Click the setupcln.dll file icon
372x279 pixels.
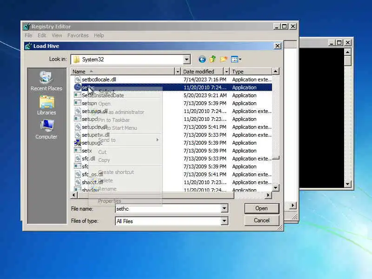[x=77, y=127]
